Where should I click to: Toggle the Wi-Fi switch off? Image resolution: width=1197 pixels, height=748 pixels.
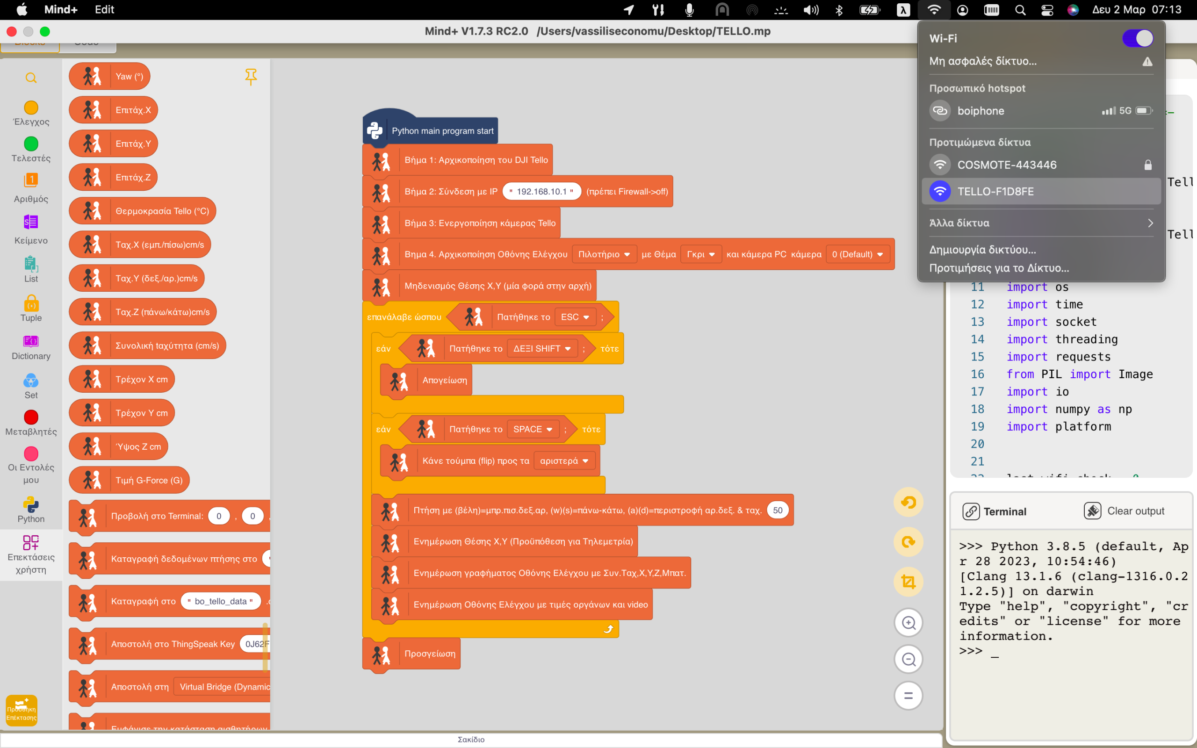click(1137, 38)
